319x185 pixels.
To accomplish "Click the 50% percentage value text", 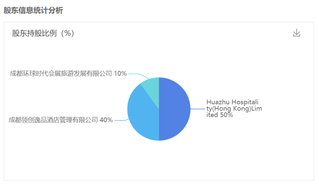I will click(226, 115).
